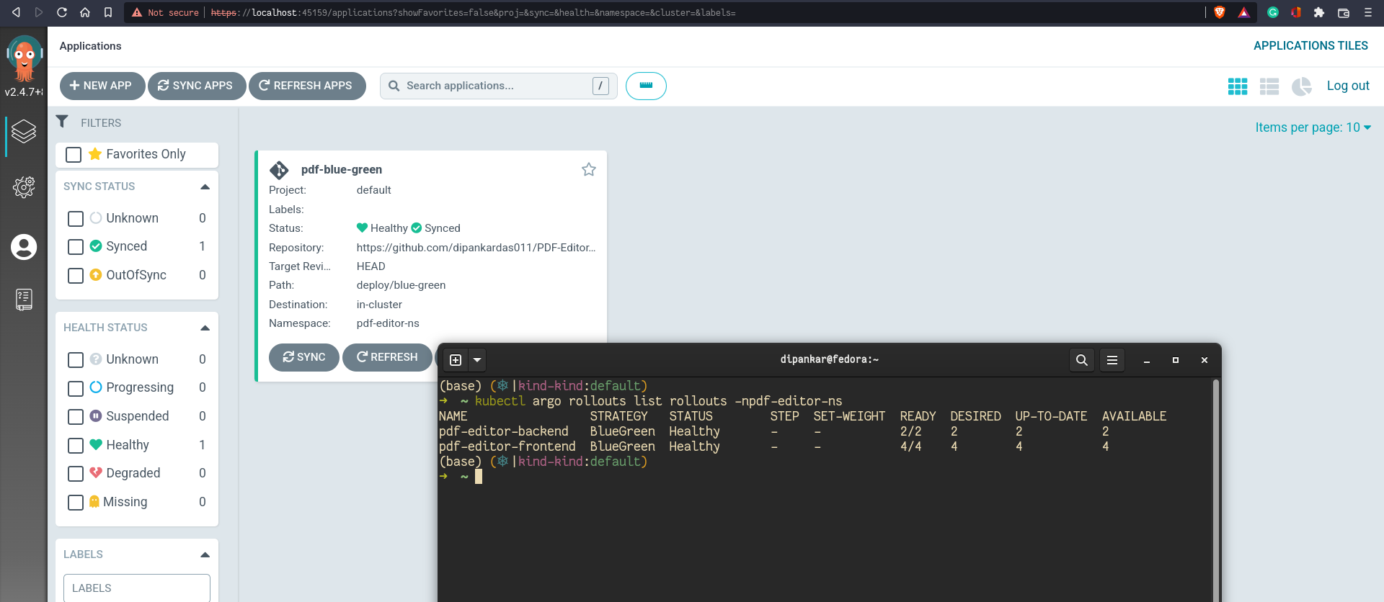Click the Argo CD octopus logo
Viewport: 1384px width, 602px height.
[x=25, y=58]
